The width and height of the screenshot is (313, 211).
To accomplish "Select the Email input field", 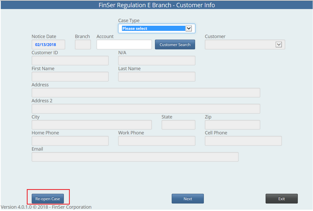I will 135,157.
